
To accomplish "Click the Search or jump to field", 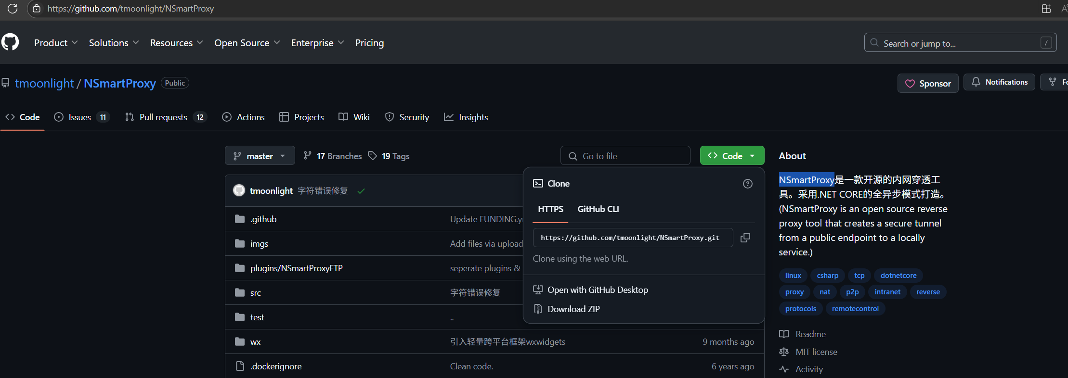I will click(960, 43).
